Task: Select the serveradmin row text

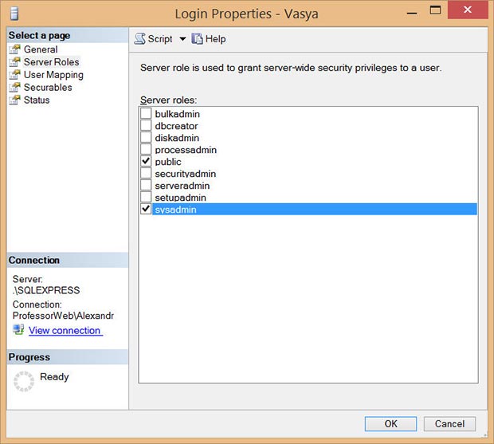Action: click(182, 186)
